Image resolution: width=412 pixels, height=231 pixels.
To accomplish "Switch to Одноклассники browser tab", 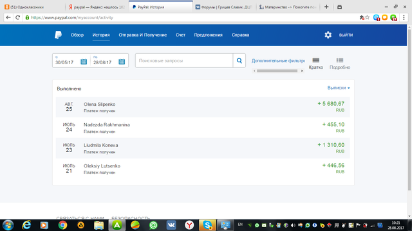I will [x=33, y=7].
